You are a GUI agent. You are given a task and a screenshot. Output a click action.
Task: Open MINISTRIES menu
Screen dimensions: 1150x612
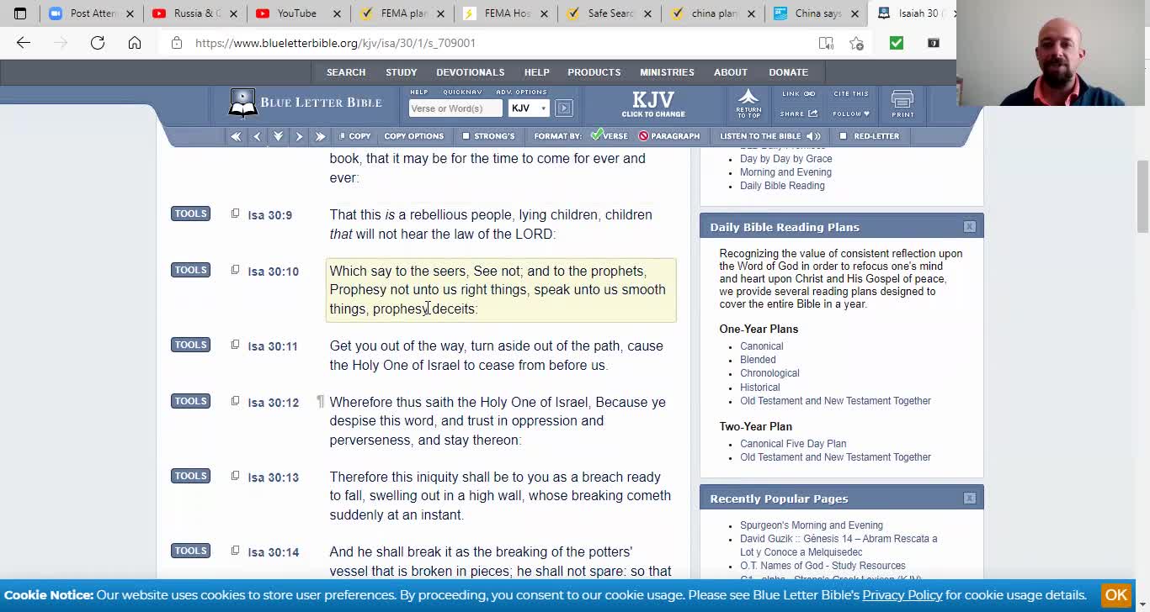[x=667, y=72]
